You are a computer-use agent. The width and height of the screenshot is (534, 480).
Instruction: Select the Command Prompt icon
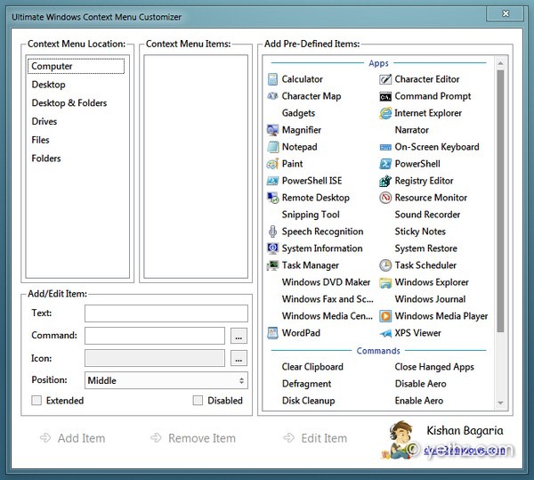coord(385,96)
